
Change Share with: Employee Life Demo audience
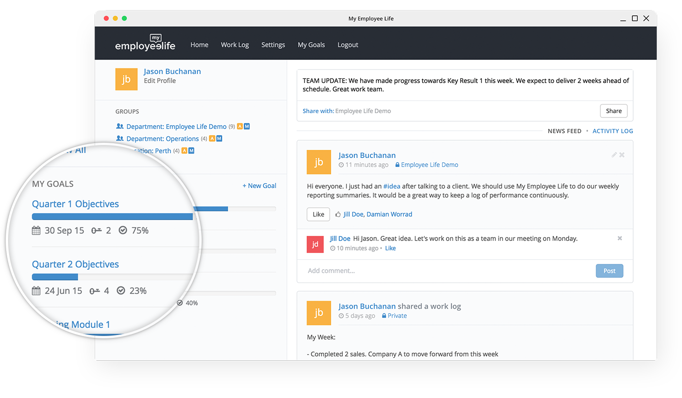[x=363, y=111]
